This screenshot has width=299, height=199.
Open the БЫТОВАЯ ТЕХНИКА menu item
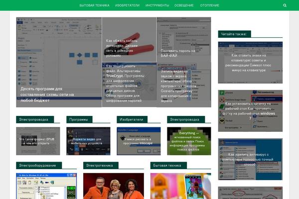pos(94,5)
